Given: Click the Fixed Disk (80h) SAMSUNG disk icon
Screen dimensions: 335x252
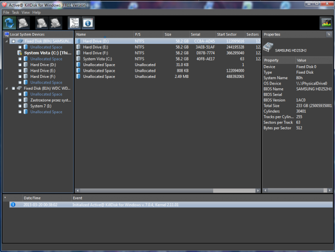Looking at the screenshot, I should [x=20, y=41].
